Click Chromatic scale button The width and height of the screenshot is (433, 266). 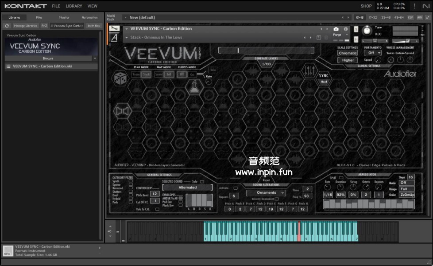(348, 53)
